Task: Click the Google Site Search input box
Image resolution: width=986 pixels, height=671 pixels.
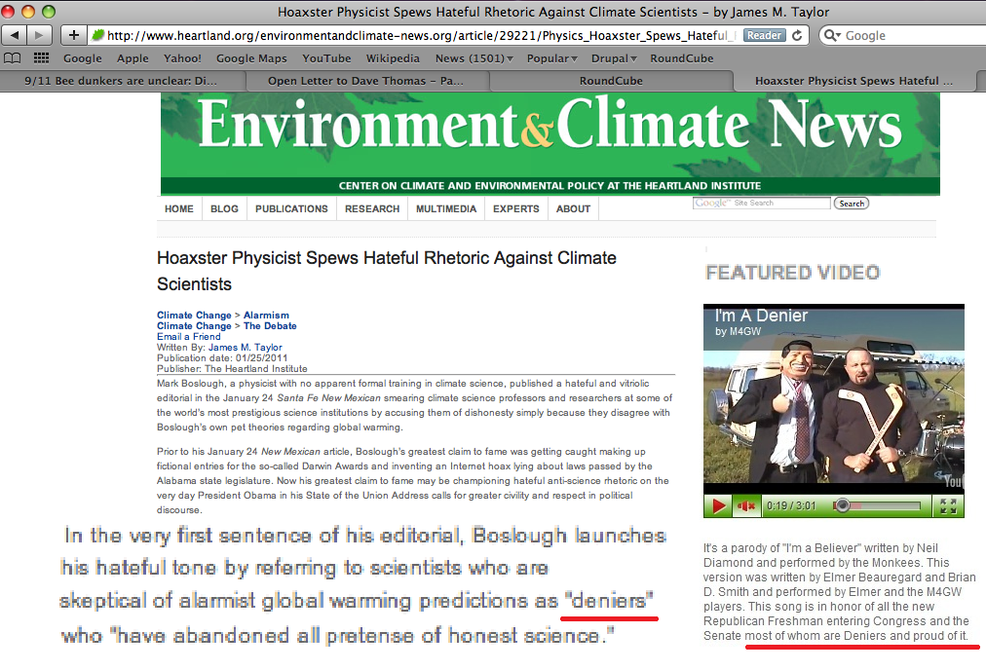Action: (762, 203)
